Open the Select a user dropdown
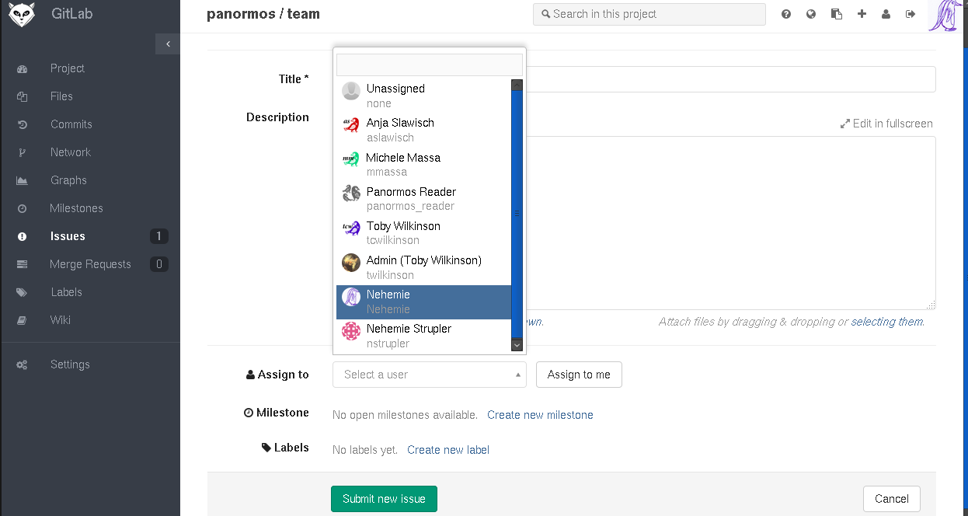The width and height of the screenshot is (968, 516). point(429,375)
